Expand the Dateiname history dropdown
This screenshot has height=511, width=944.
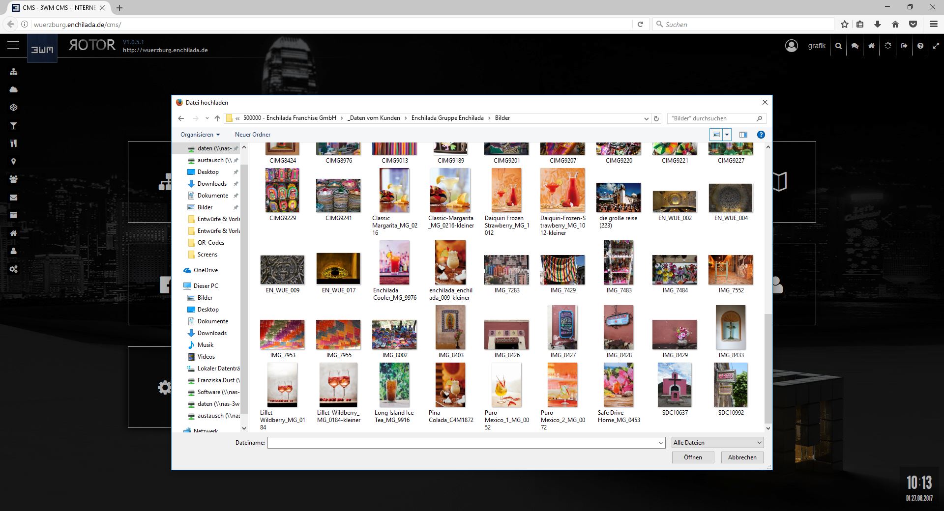point(661,443)
